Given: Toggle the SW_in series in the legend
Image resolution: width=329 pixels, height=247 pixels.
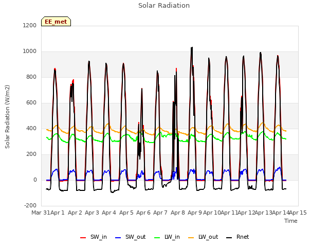Looking at the screenshot, I should 94,237.
